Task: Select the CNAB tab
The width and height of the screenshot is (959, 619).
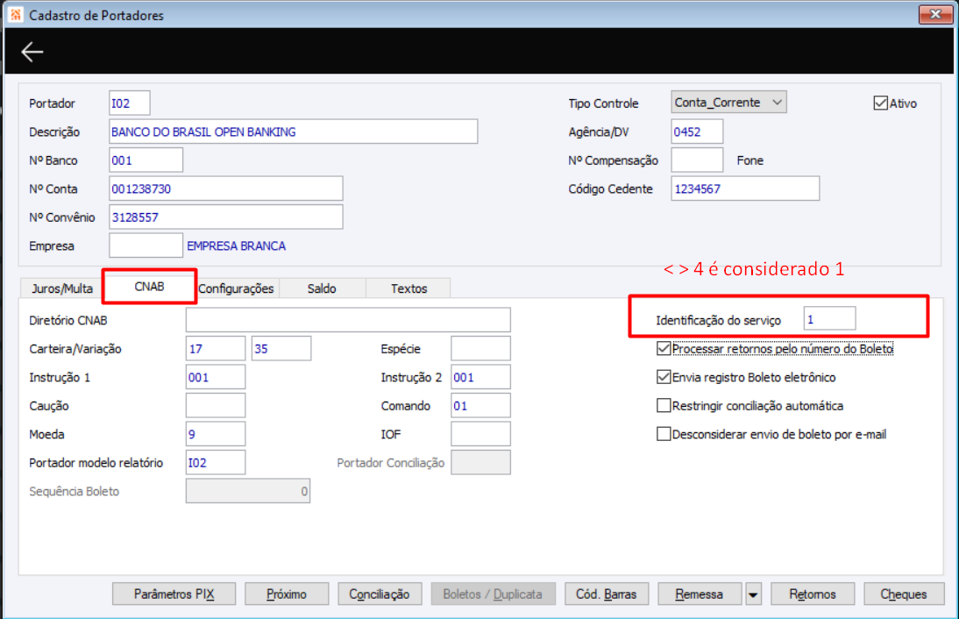Action: pos(149,286)
